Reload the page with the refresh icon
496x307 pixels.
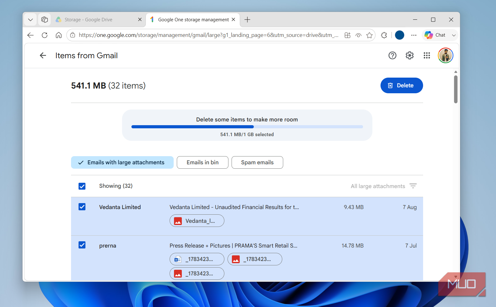44,35
